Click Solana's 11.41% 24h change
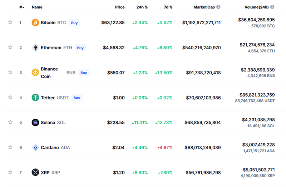The width and height of the screenshot is (286, 187). pyautogui.click(x=140, y=122)
